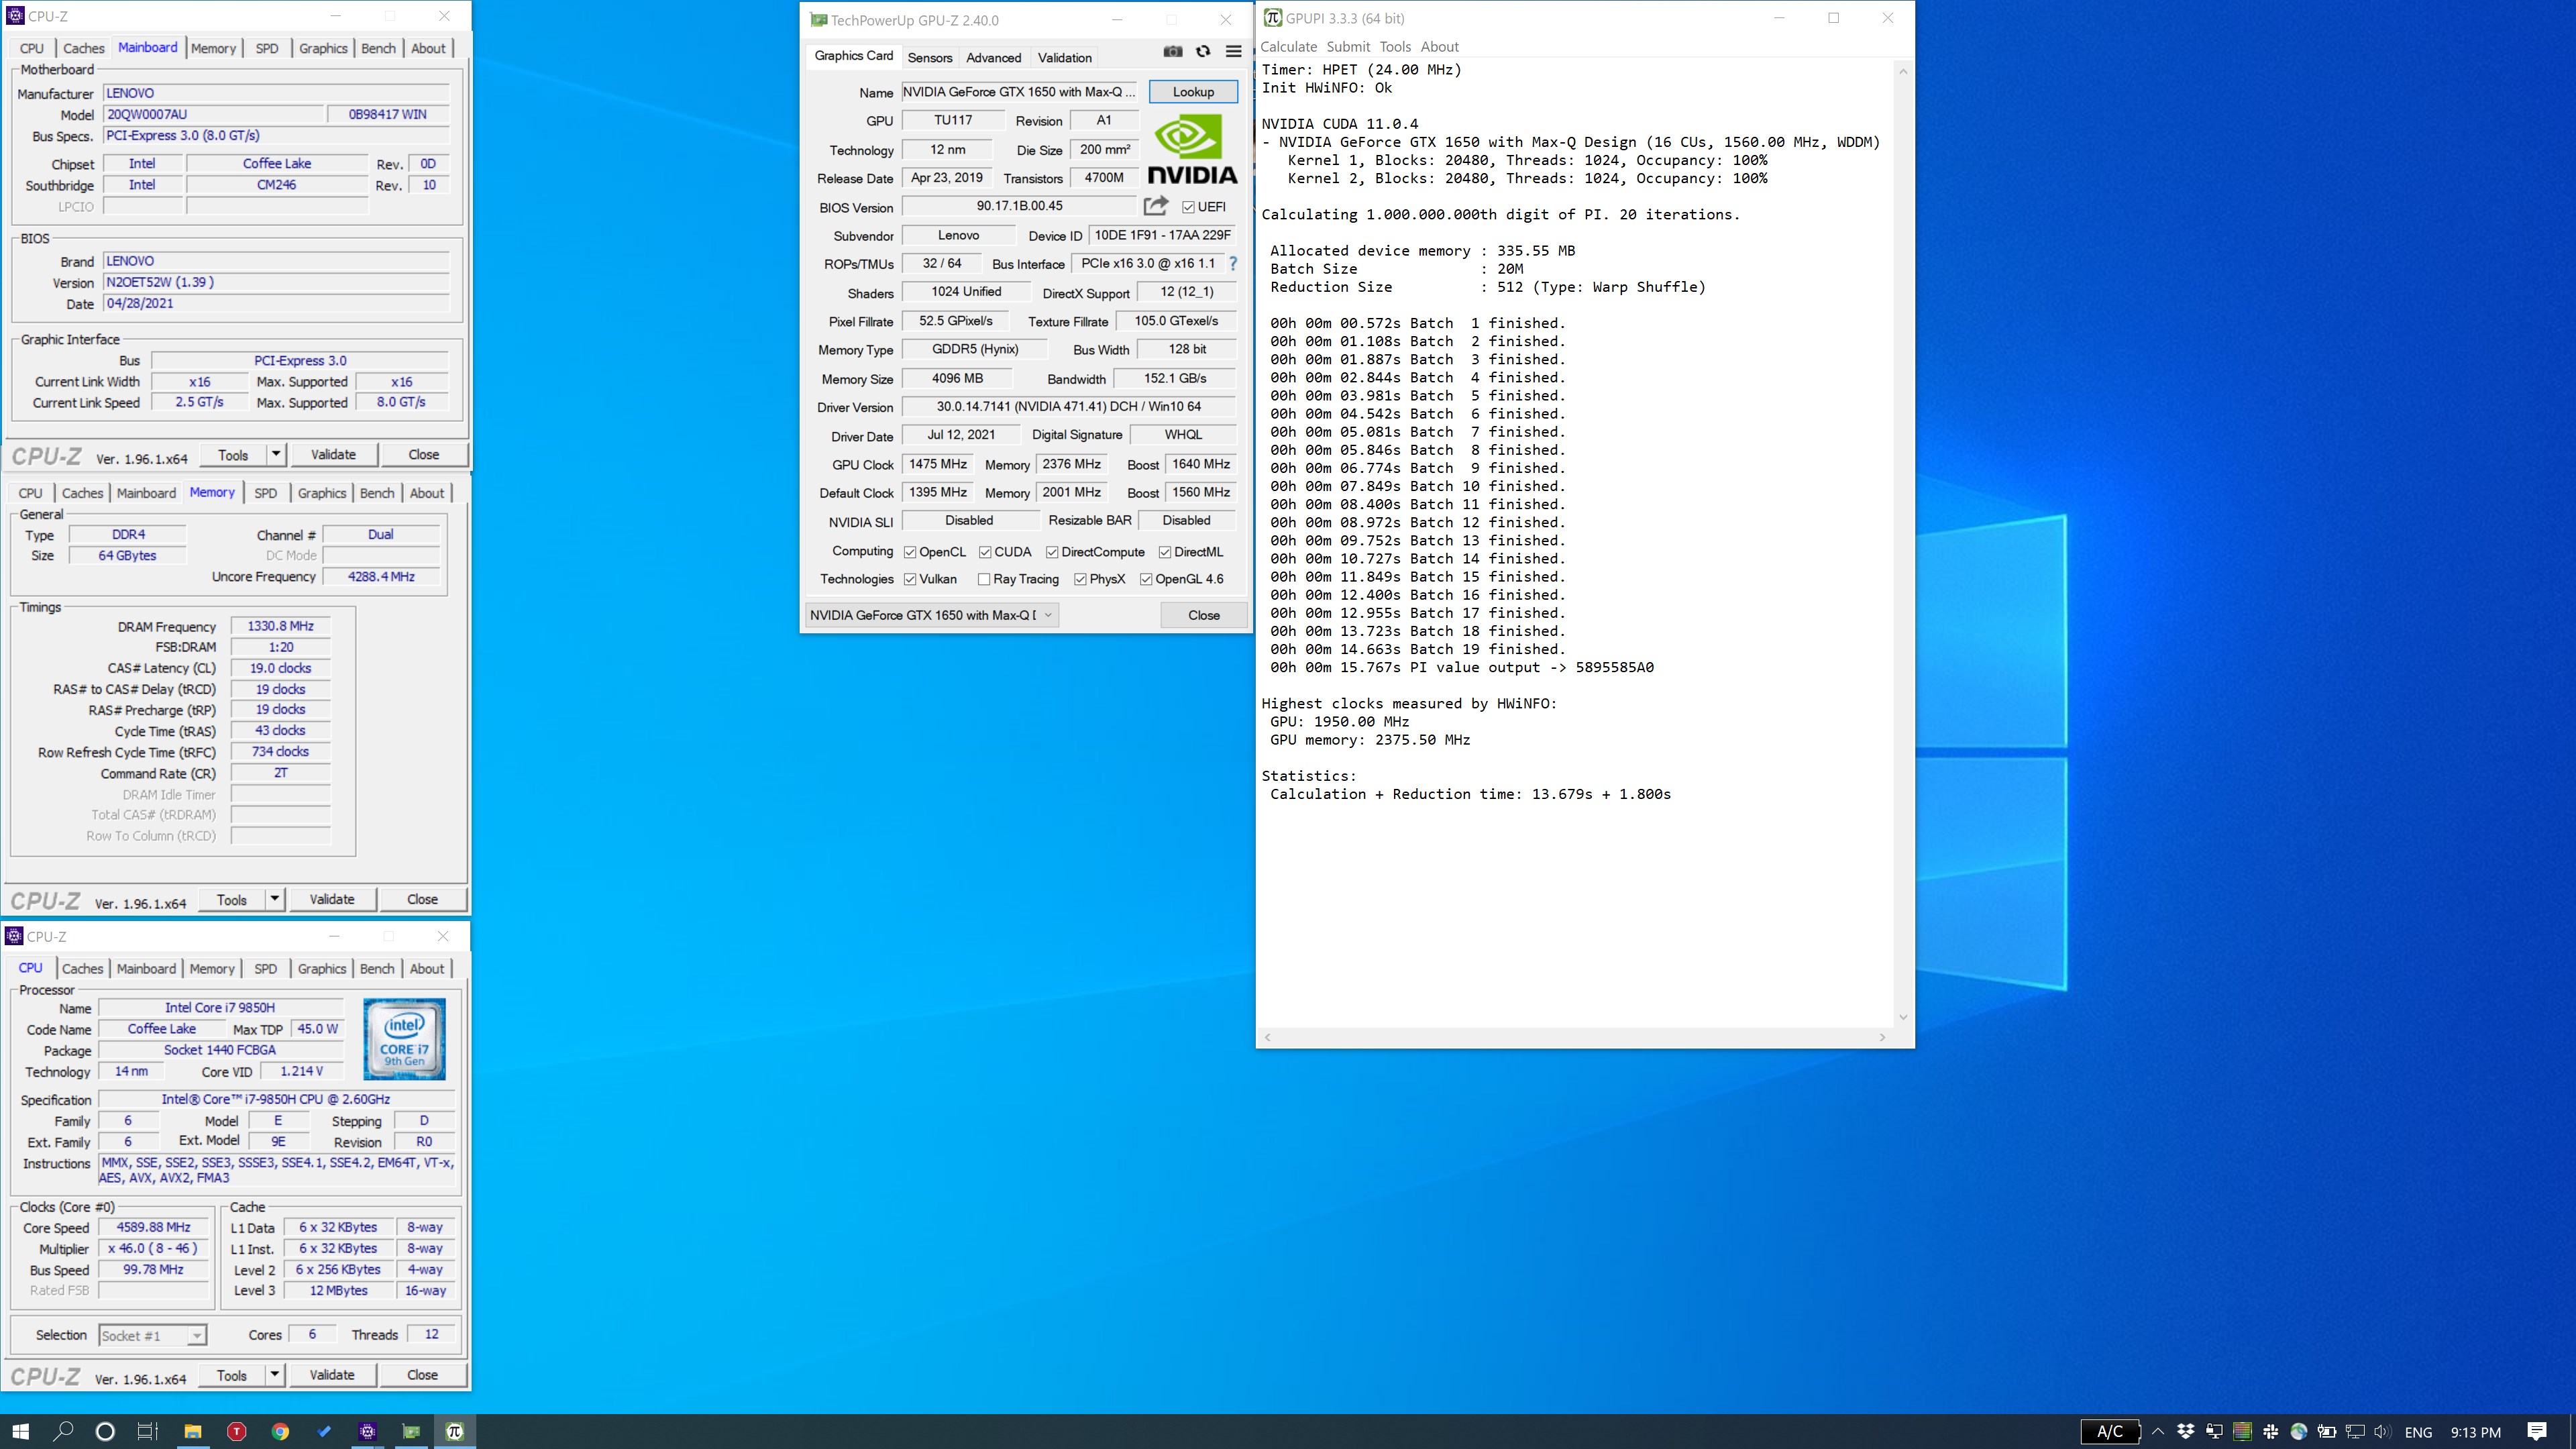Toggle the Vulkan checkbox

(910, 579)
